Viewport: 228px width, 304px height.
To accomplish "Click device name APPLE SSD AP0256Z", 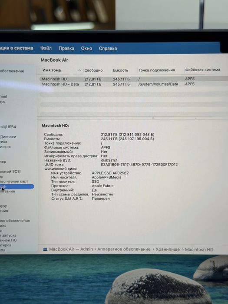I will coord(110,173).
